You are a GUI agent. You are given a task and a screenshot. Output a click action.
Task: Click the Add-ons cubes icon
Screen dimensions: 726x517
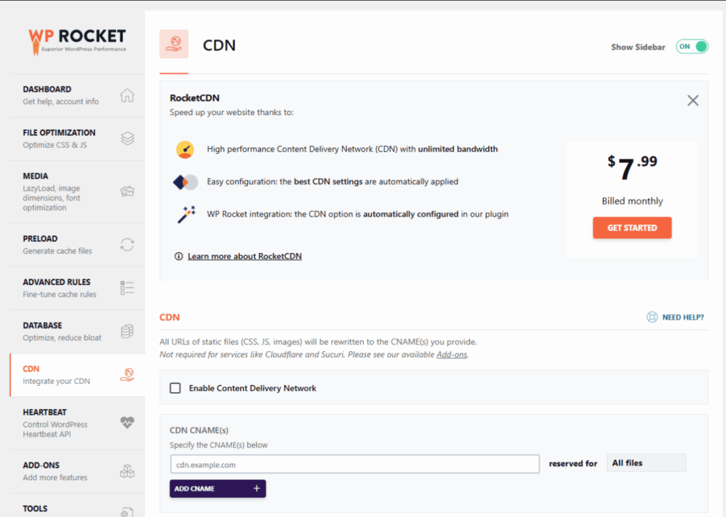click(x=126, y=469)
